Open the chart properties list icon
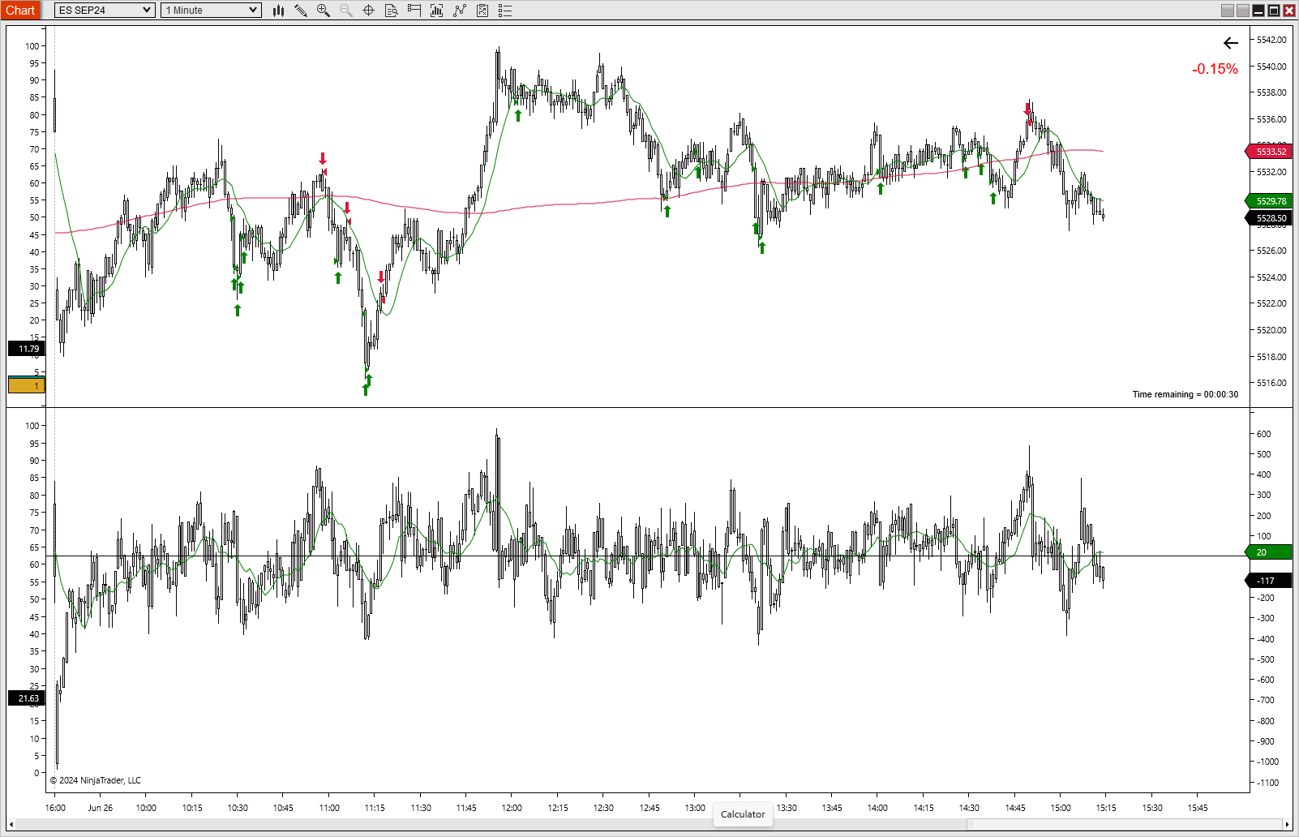The image size is (1299, 837). click(505, 11)
